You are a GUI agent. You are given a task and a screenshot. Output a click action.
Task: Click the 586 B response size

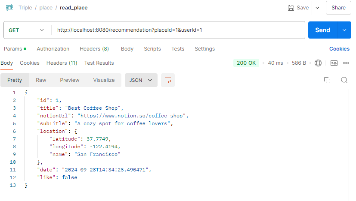click(299, 63)
